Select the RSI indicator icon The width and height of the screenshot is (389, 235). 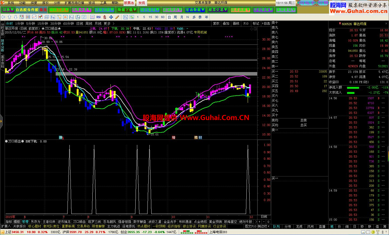[99, 17]
